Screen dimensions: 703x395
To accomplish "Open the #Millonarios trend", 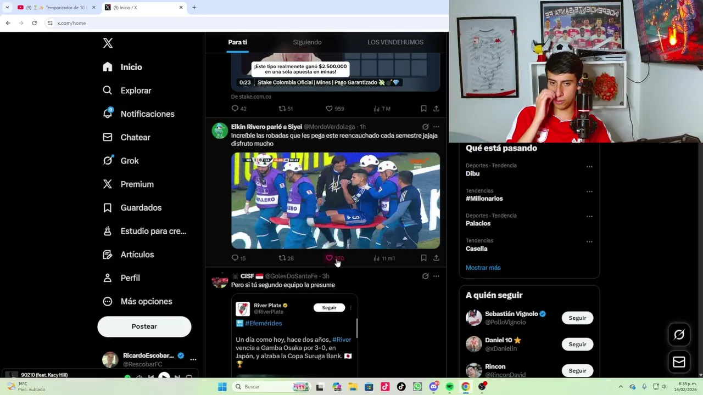I will [484, 199].
